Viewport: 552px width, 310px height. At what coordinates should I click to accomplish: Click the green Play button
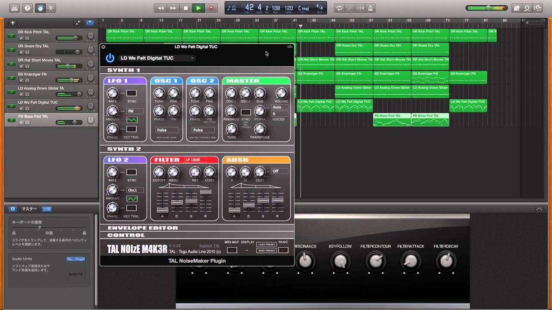click(198, 8)
